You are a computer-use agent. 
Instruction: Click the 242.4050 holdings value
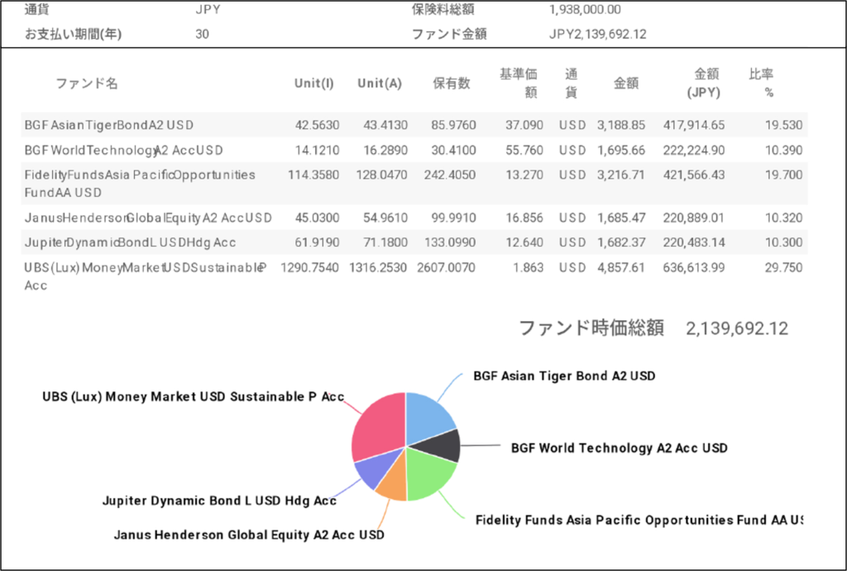[x=450, y=175]
